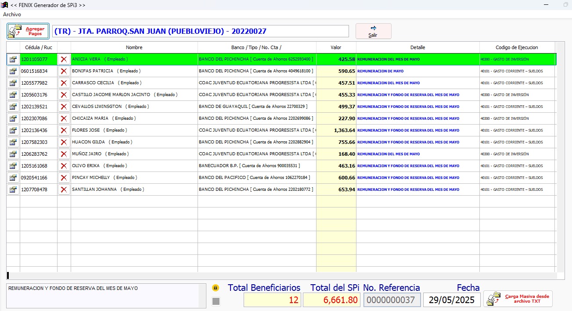Click Carga Masiva desde archivo TXT
This screenshot has width=572, height=311.
pyautogui.click(x=518, y=299)
